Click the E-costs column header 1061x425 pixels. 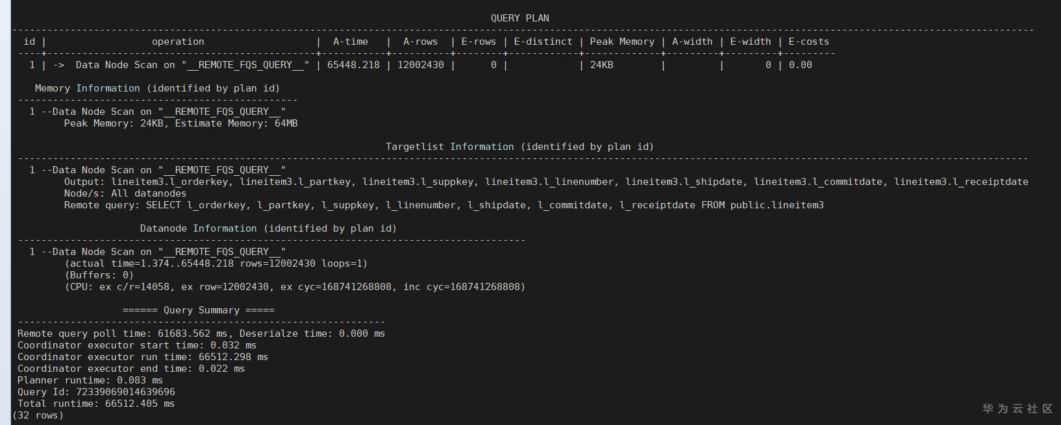click(x=808, y=42)
